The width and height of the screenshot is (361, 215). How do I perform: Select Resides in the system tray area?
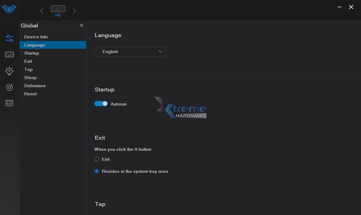click(97, 171)
